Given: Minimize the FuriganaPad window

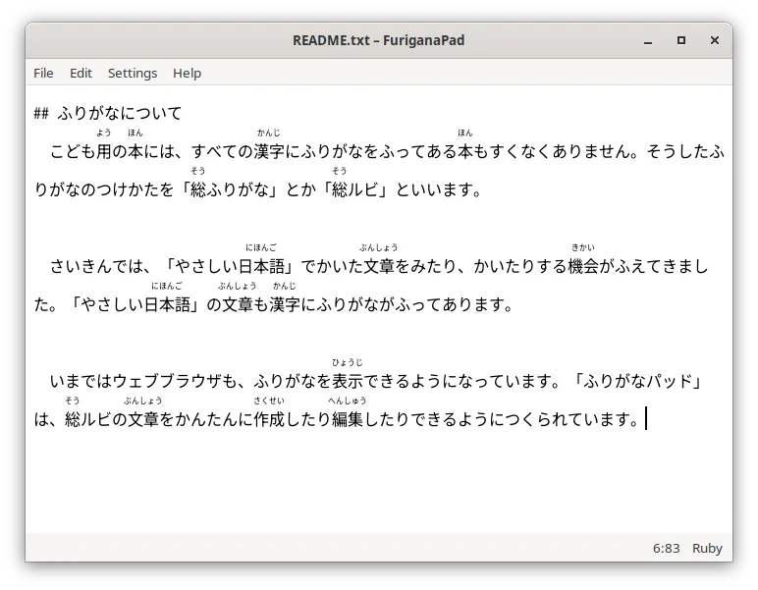Looking at the screenshot, I should pos(648,40).
